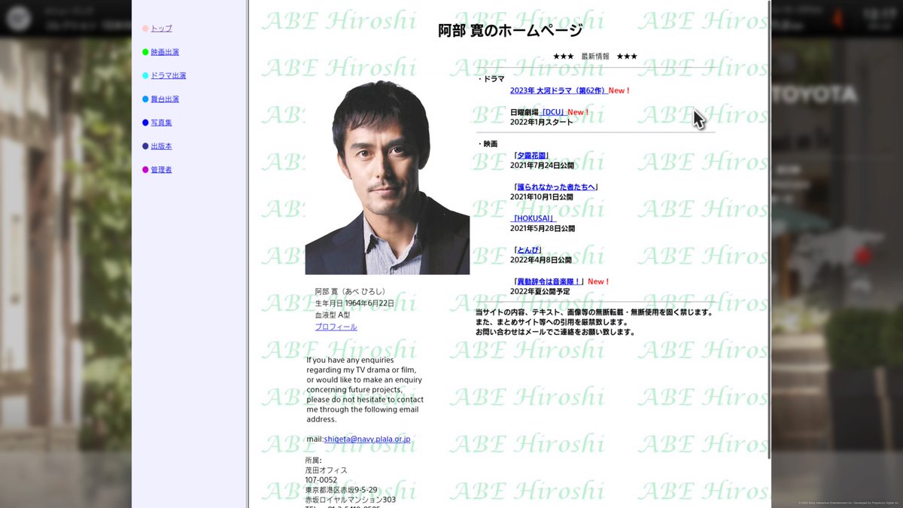
Task: Click the ・映画 section label
Action: click(488, 144)
